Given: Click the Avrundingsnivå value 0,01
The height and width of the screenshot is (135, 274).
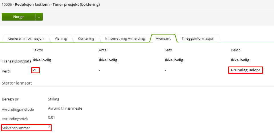Looking at the screenshot, I should (x=51, y=118).
